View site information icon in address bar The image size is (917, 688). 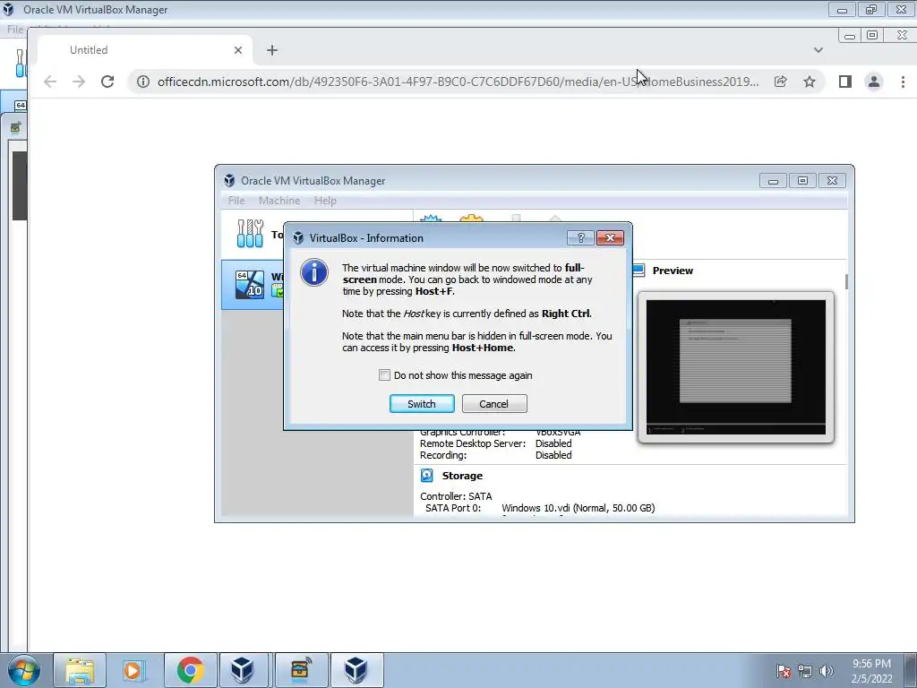142,82
